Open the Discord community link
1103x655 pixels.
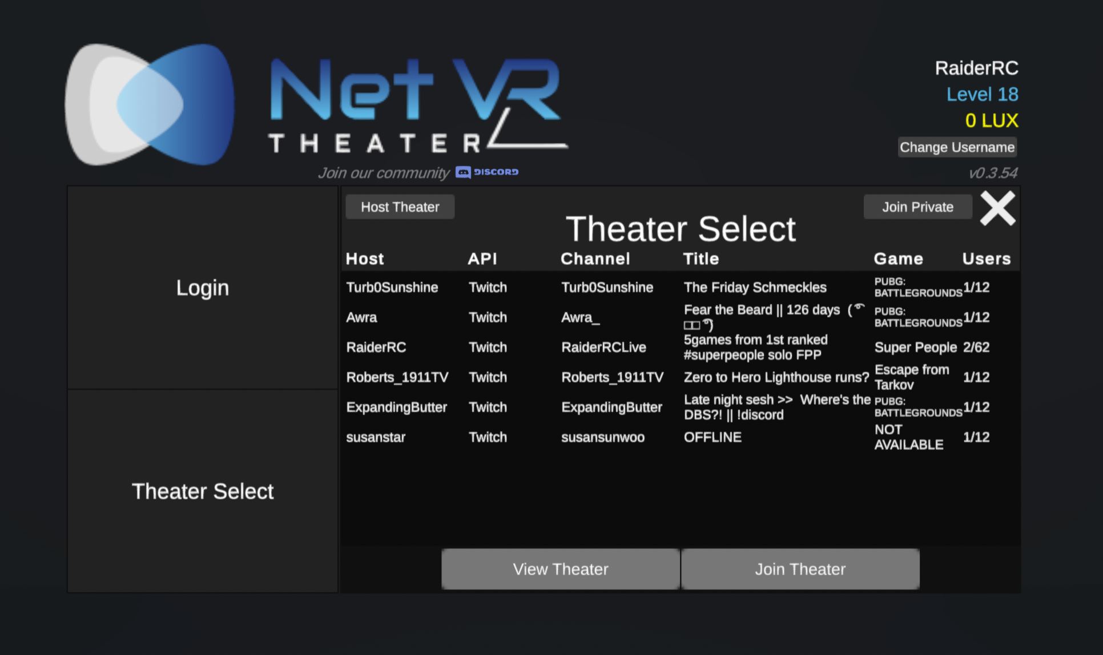tap(487, 172)
